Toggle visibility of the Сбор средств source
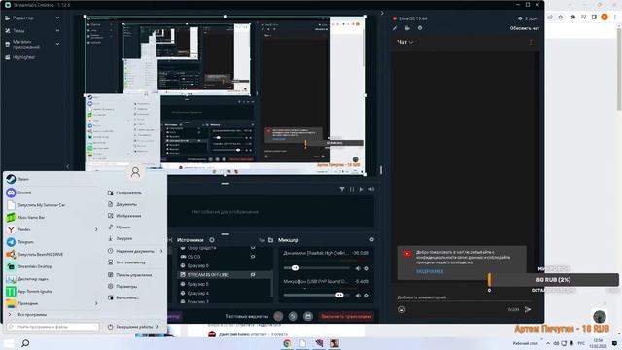This screenshot has height=350, width=622. (x=253, y=248)
